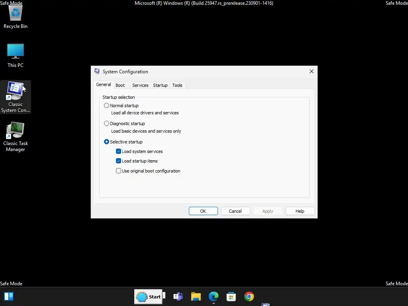Uncheck Load startup items checkbox
The width and height of the screenshot is (408, 306).
[x=118, y=161]
